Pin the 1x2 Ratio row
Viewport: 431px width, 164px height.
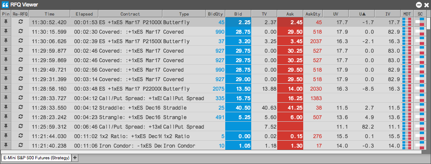(6, 136)
